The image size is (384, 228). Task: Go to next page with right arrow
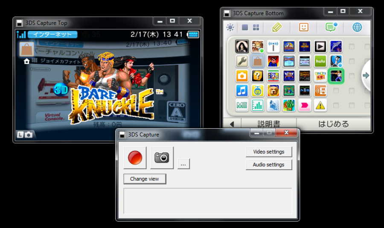coord(366,75)
